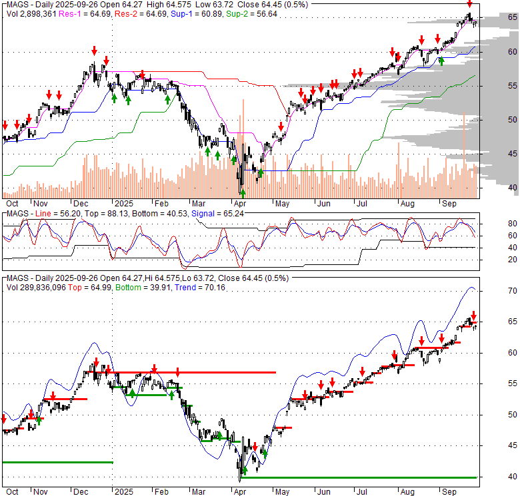Click the Vol 2,898,361 volume readout
Image resolution: width=520 pixels, height=496 pixels.
pos(31,14)
